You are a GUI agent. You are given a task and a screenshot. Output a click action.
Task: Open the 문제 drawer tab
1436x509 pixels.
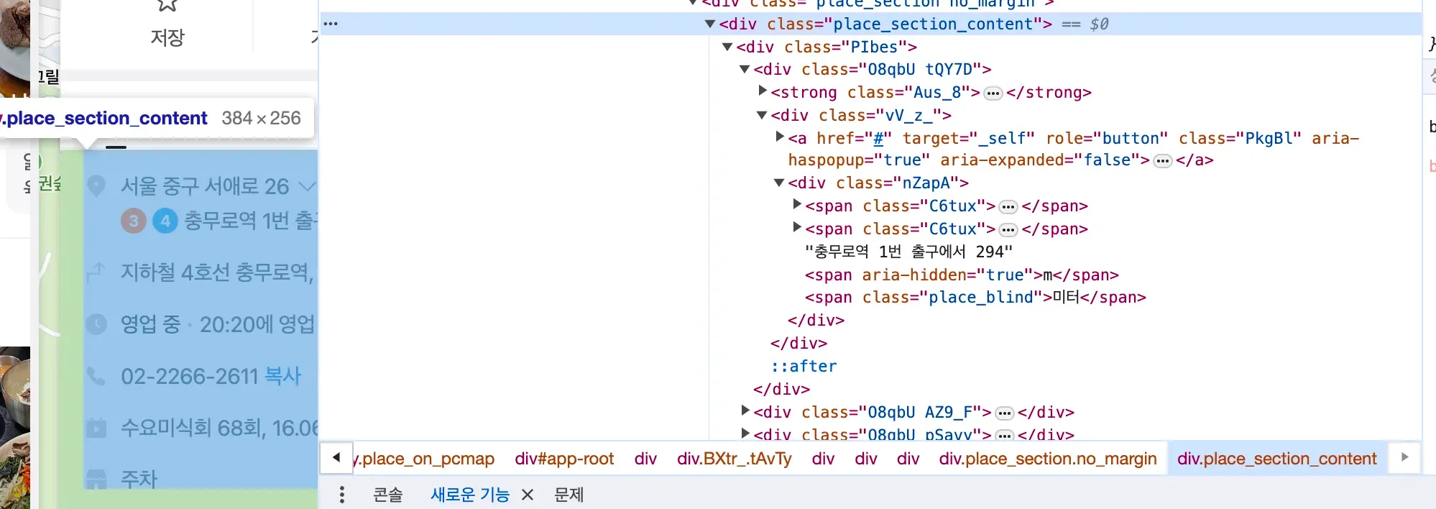(x=569, y=495)
